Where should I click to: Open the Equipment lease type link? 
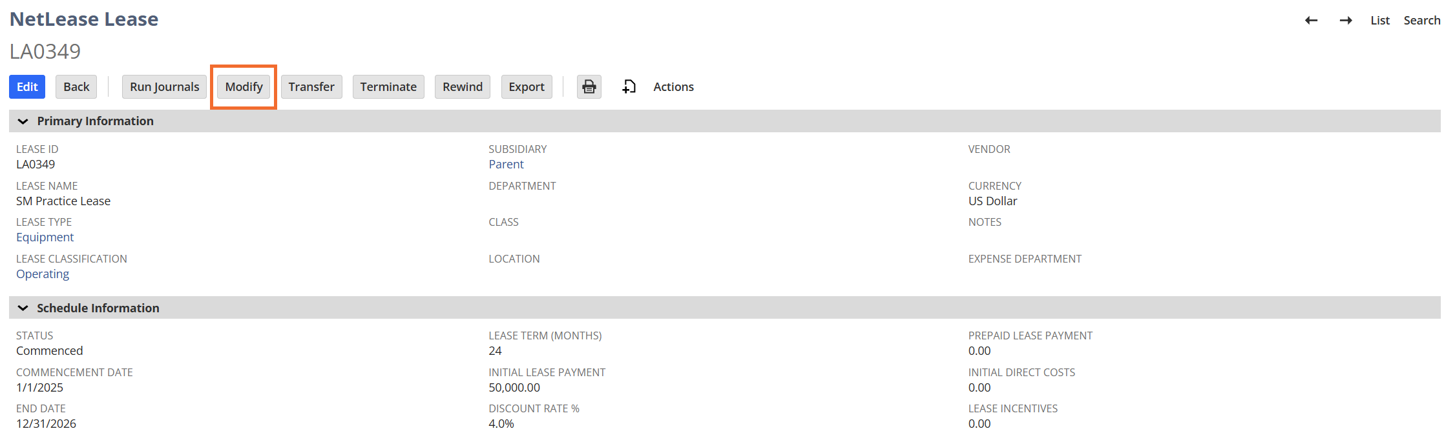coord(45,237)
